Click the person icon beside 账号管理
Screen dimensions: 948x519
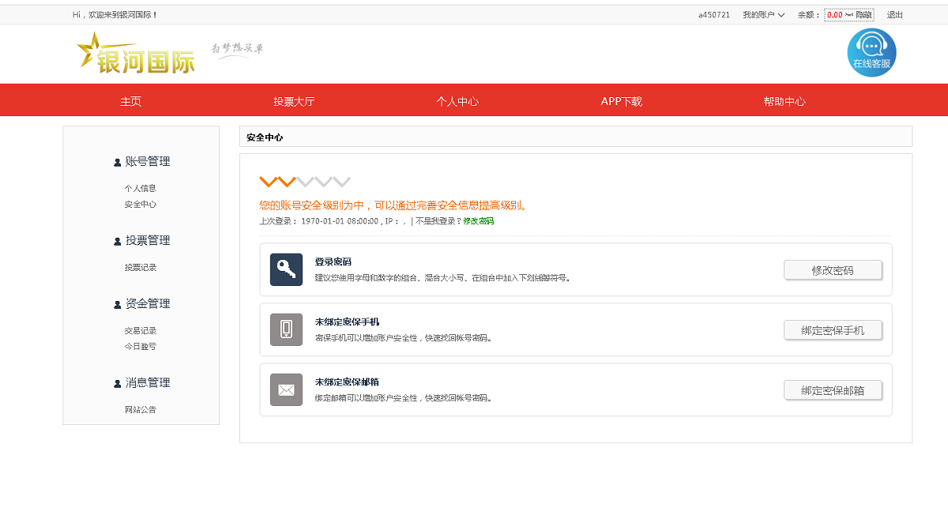[116, 161]
